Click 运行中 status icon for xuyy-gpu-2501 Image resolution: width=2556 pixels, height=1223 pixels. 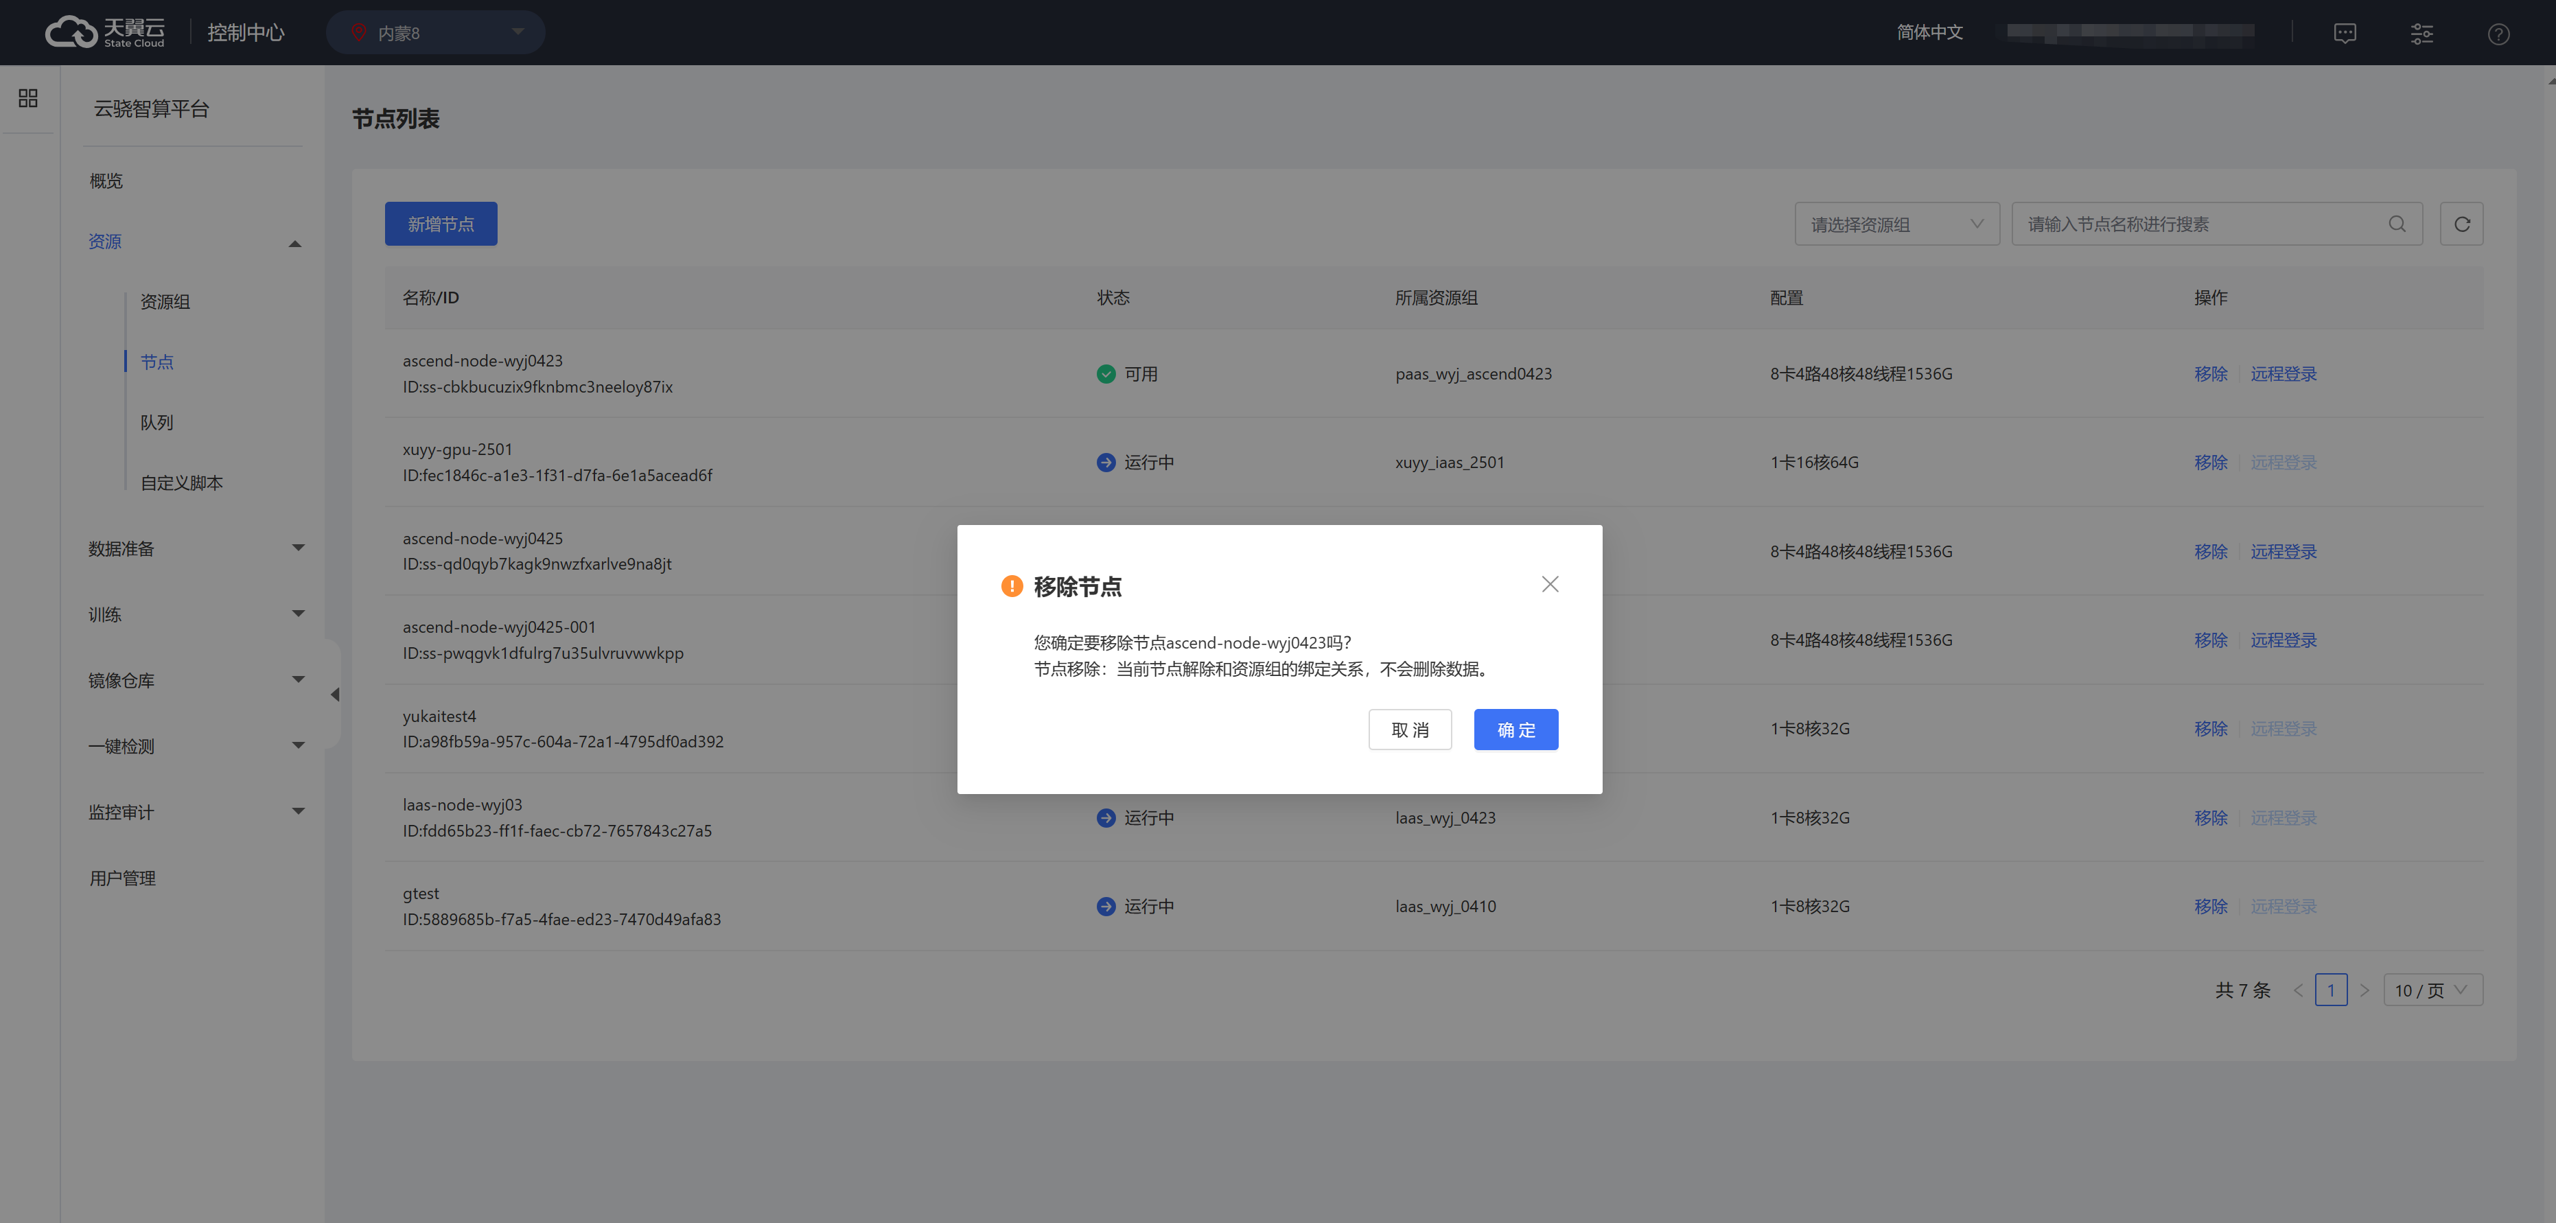pos(1105,462)
